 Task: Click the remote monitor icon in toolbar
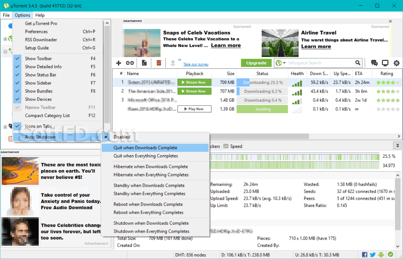[385, 63]
